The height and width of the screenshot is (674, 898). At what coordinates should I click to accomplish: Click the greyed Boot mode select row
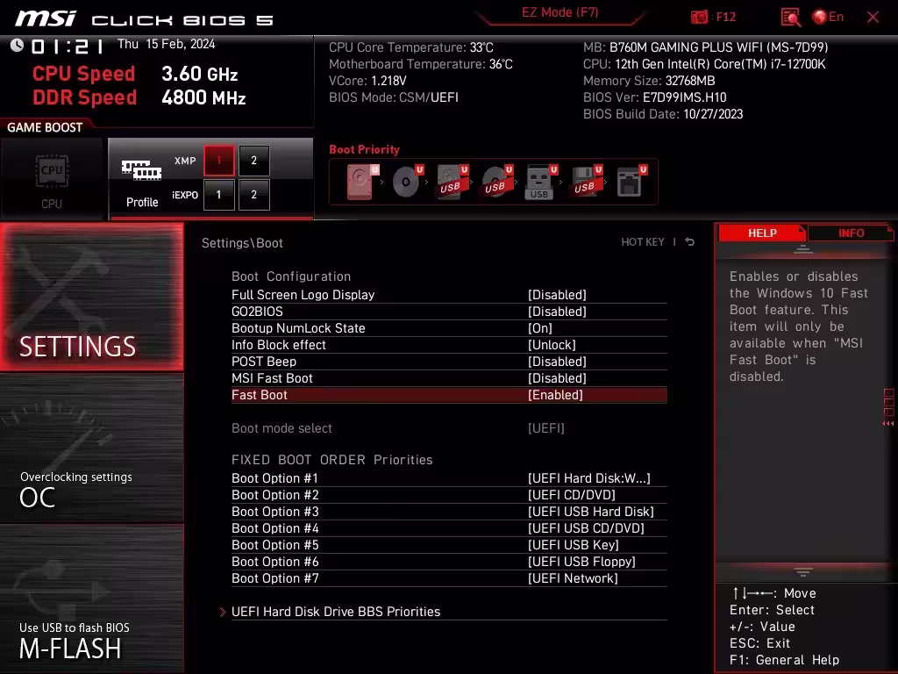point(449,428)
